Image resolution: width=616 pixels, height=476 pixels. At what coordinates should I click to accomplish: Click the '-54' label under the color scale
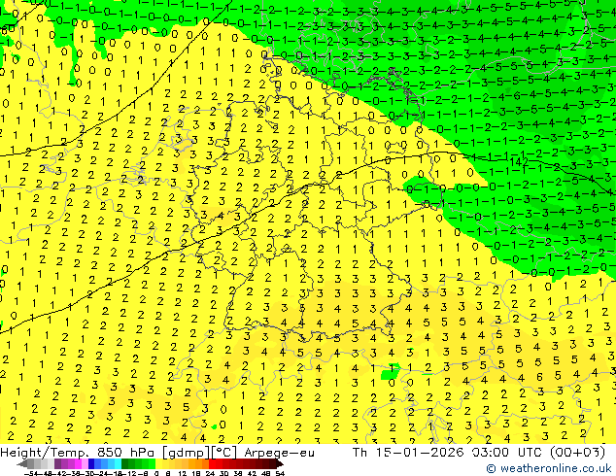[x=31, y=473]
